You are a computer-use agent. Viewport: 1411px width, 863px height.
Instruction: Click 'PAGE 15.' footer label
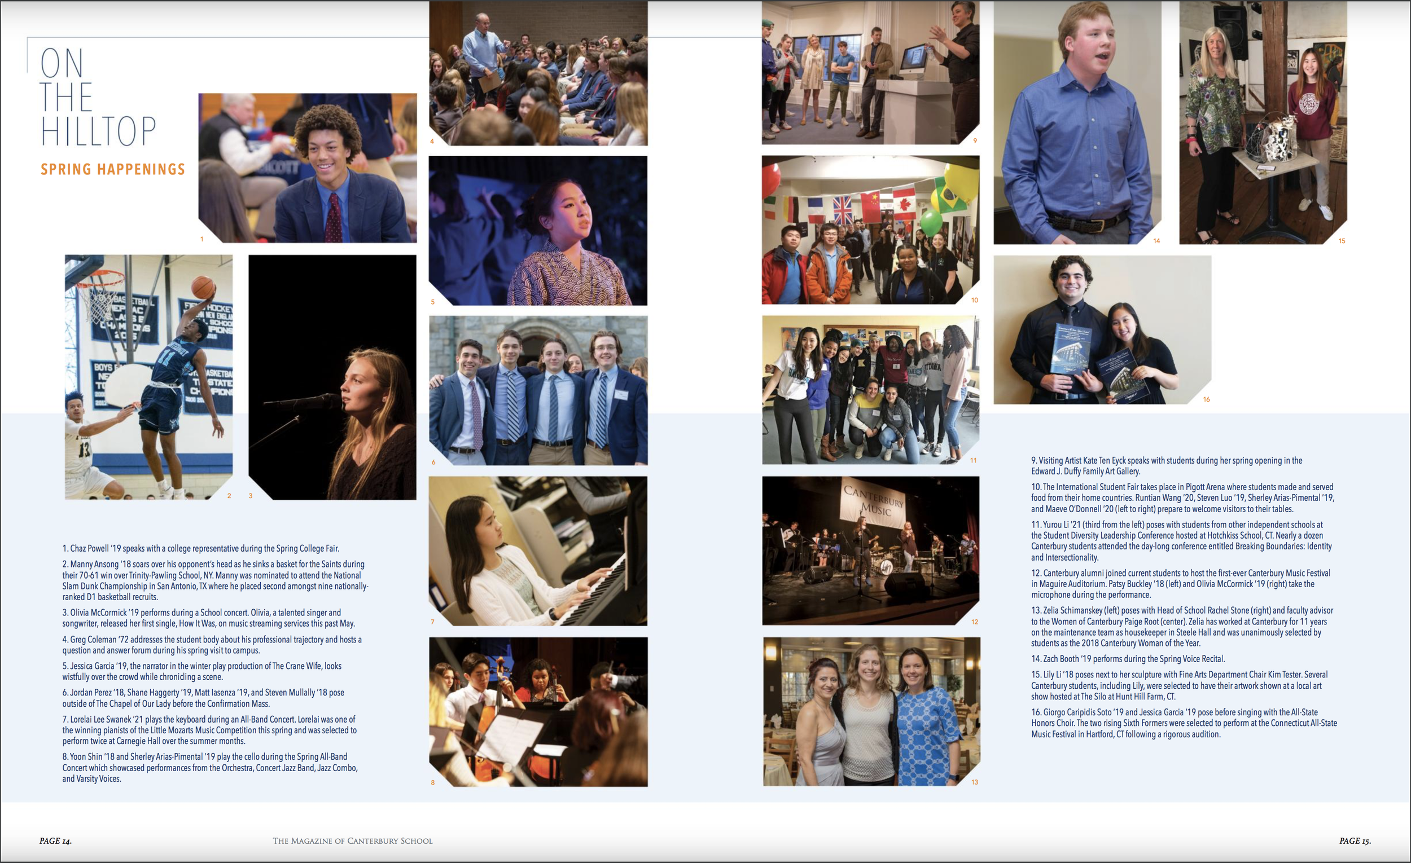(1355, 840)
